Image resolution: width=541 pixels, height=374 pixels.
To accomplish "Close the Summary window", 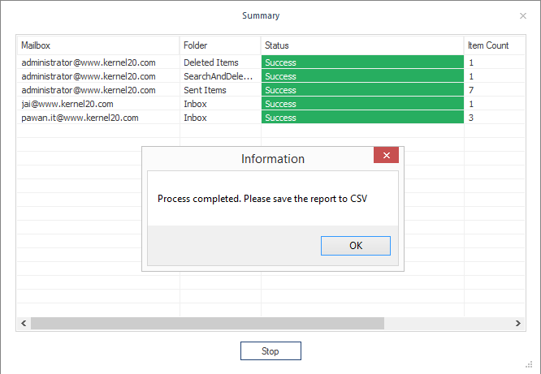I will pyautogui.click(x=522, y=16).
